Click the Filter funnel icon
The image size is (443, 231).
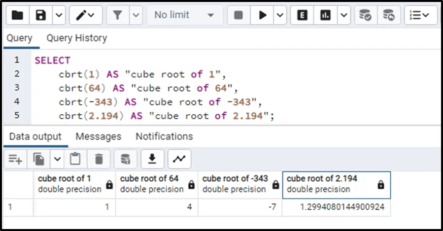click(x=117, y=15)
